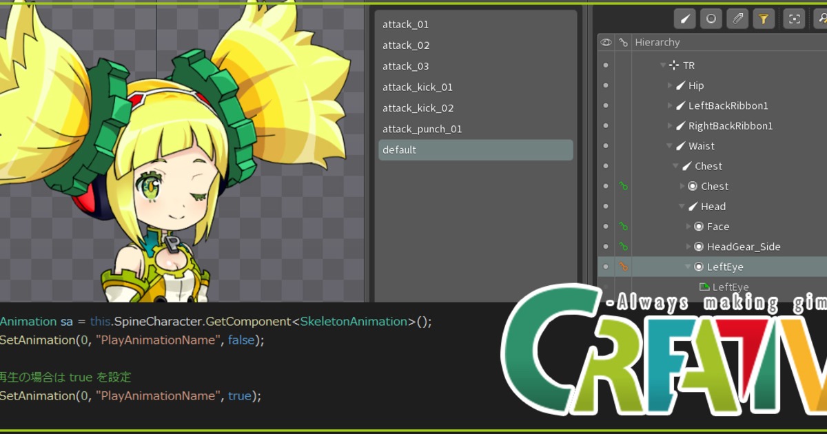The width and height of the screenshot is (827, 434).
Task: Click green key icon on HeadGear_Side row
Action: [x=624, y=247]
